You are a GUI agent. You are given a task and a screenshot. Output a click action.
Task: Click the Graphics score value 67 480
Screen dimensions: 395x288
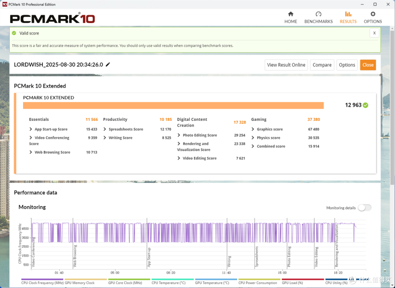[314, 129]
